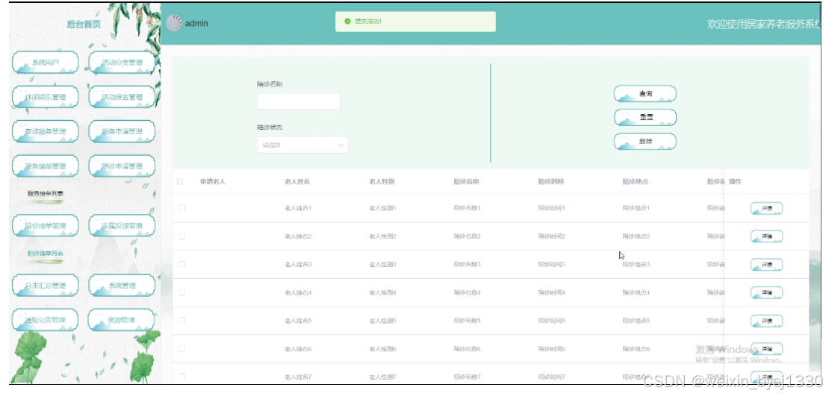This screenshot has height=396, width=826.
Task: Open 详情 for the 老人姓名4 row
Action: (766, 293)
